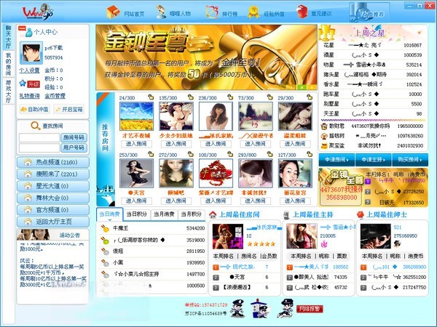
Task: Click the microphone icon beside 上周最佳主持
Action: [286, 214]
